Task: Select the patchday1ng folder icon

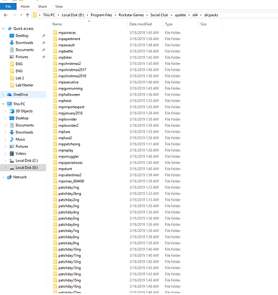Action: (55, 188)
